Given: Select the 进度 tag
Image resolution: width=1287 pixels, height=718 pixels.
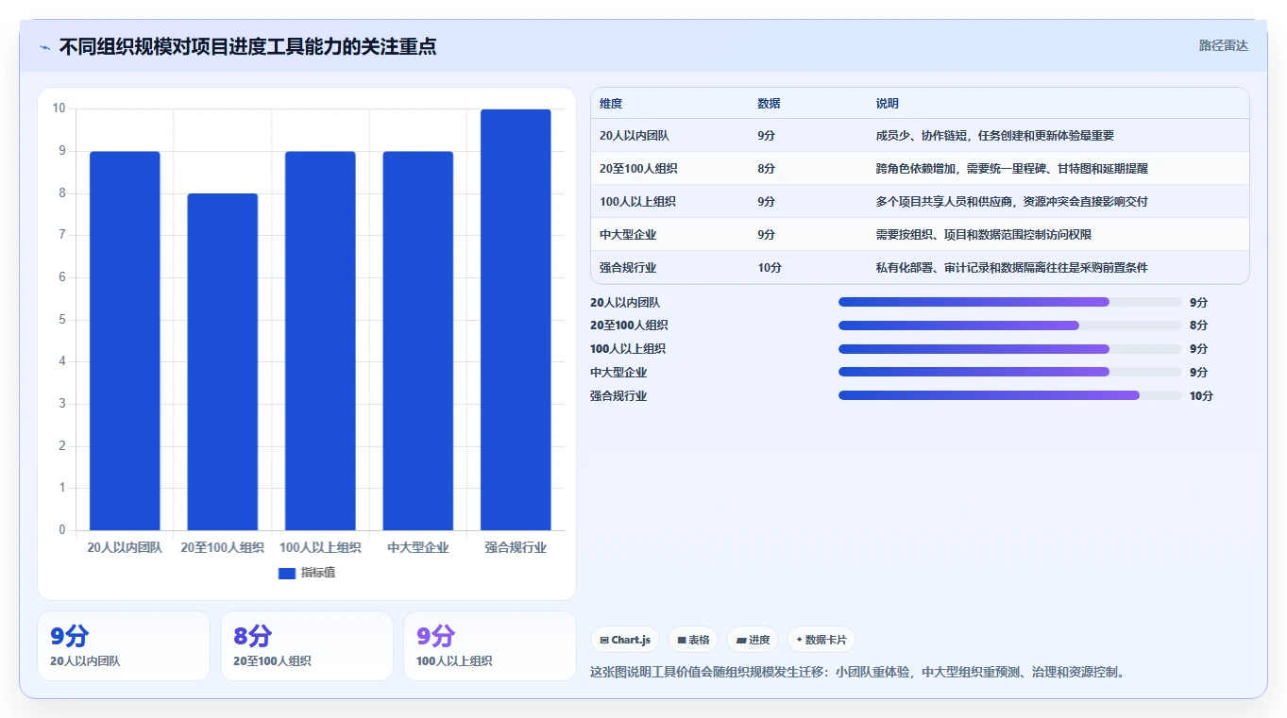Looking at the screenshot, I should 753,640.
